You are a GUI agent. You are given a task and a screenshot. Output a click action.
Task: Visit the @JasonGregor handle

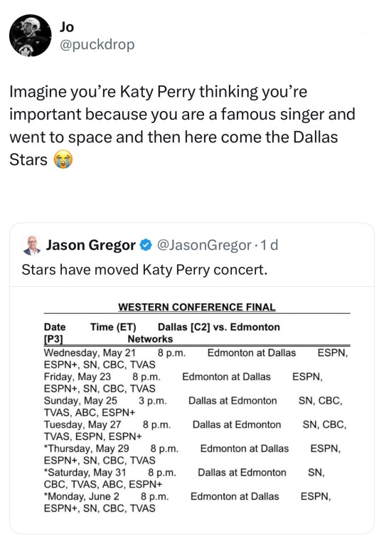(x=204, y=245)
